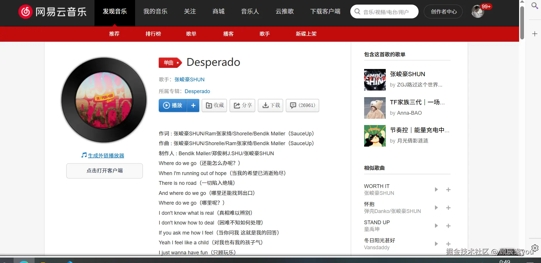Open similar song 怀抱
541x263 pixels.
[x=369, y=204]
